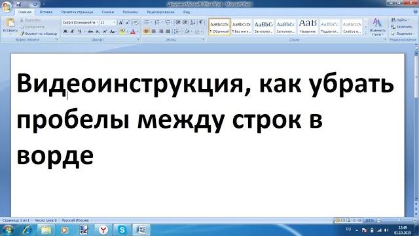The width and height of the screenshot is (419, 236).
Task: Apply the Подзаголовок style
Action: (330, 27)
